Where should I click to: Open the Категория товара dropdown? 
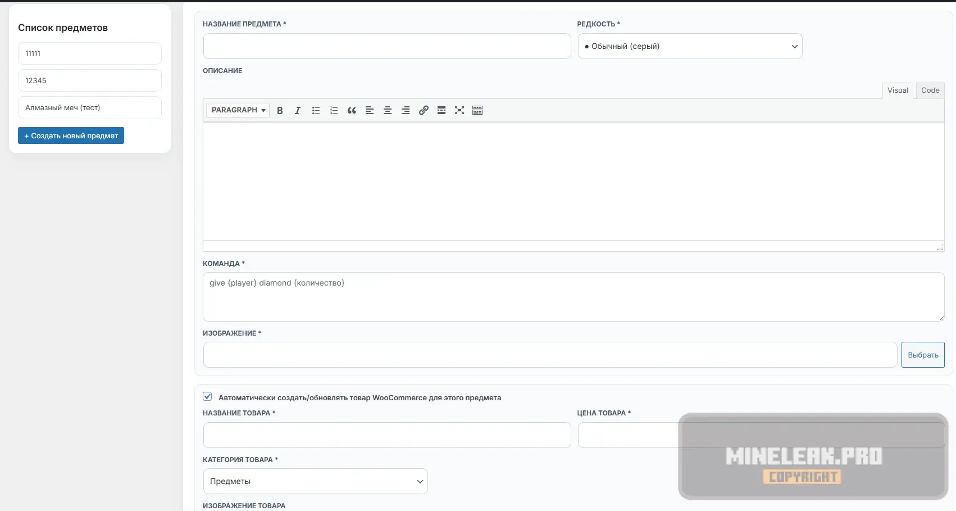[x=315, y=481]
